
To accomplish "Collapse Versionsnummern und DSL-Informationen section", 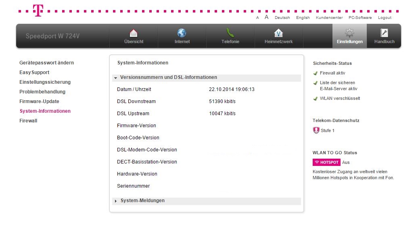I will [x=206, y=77].
